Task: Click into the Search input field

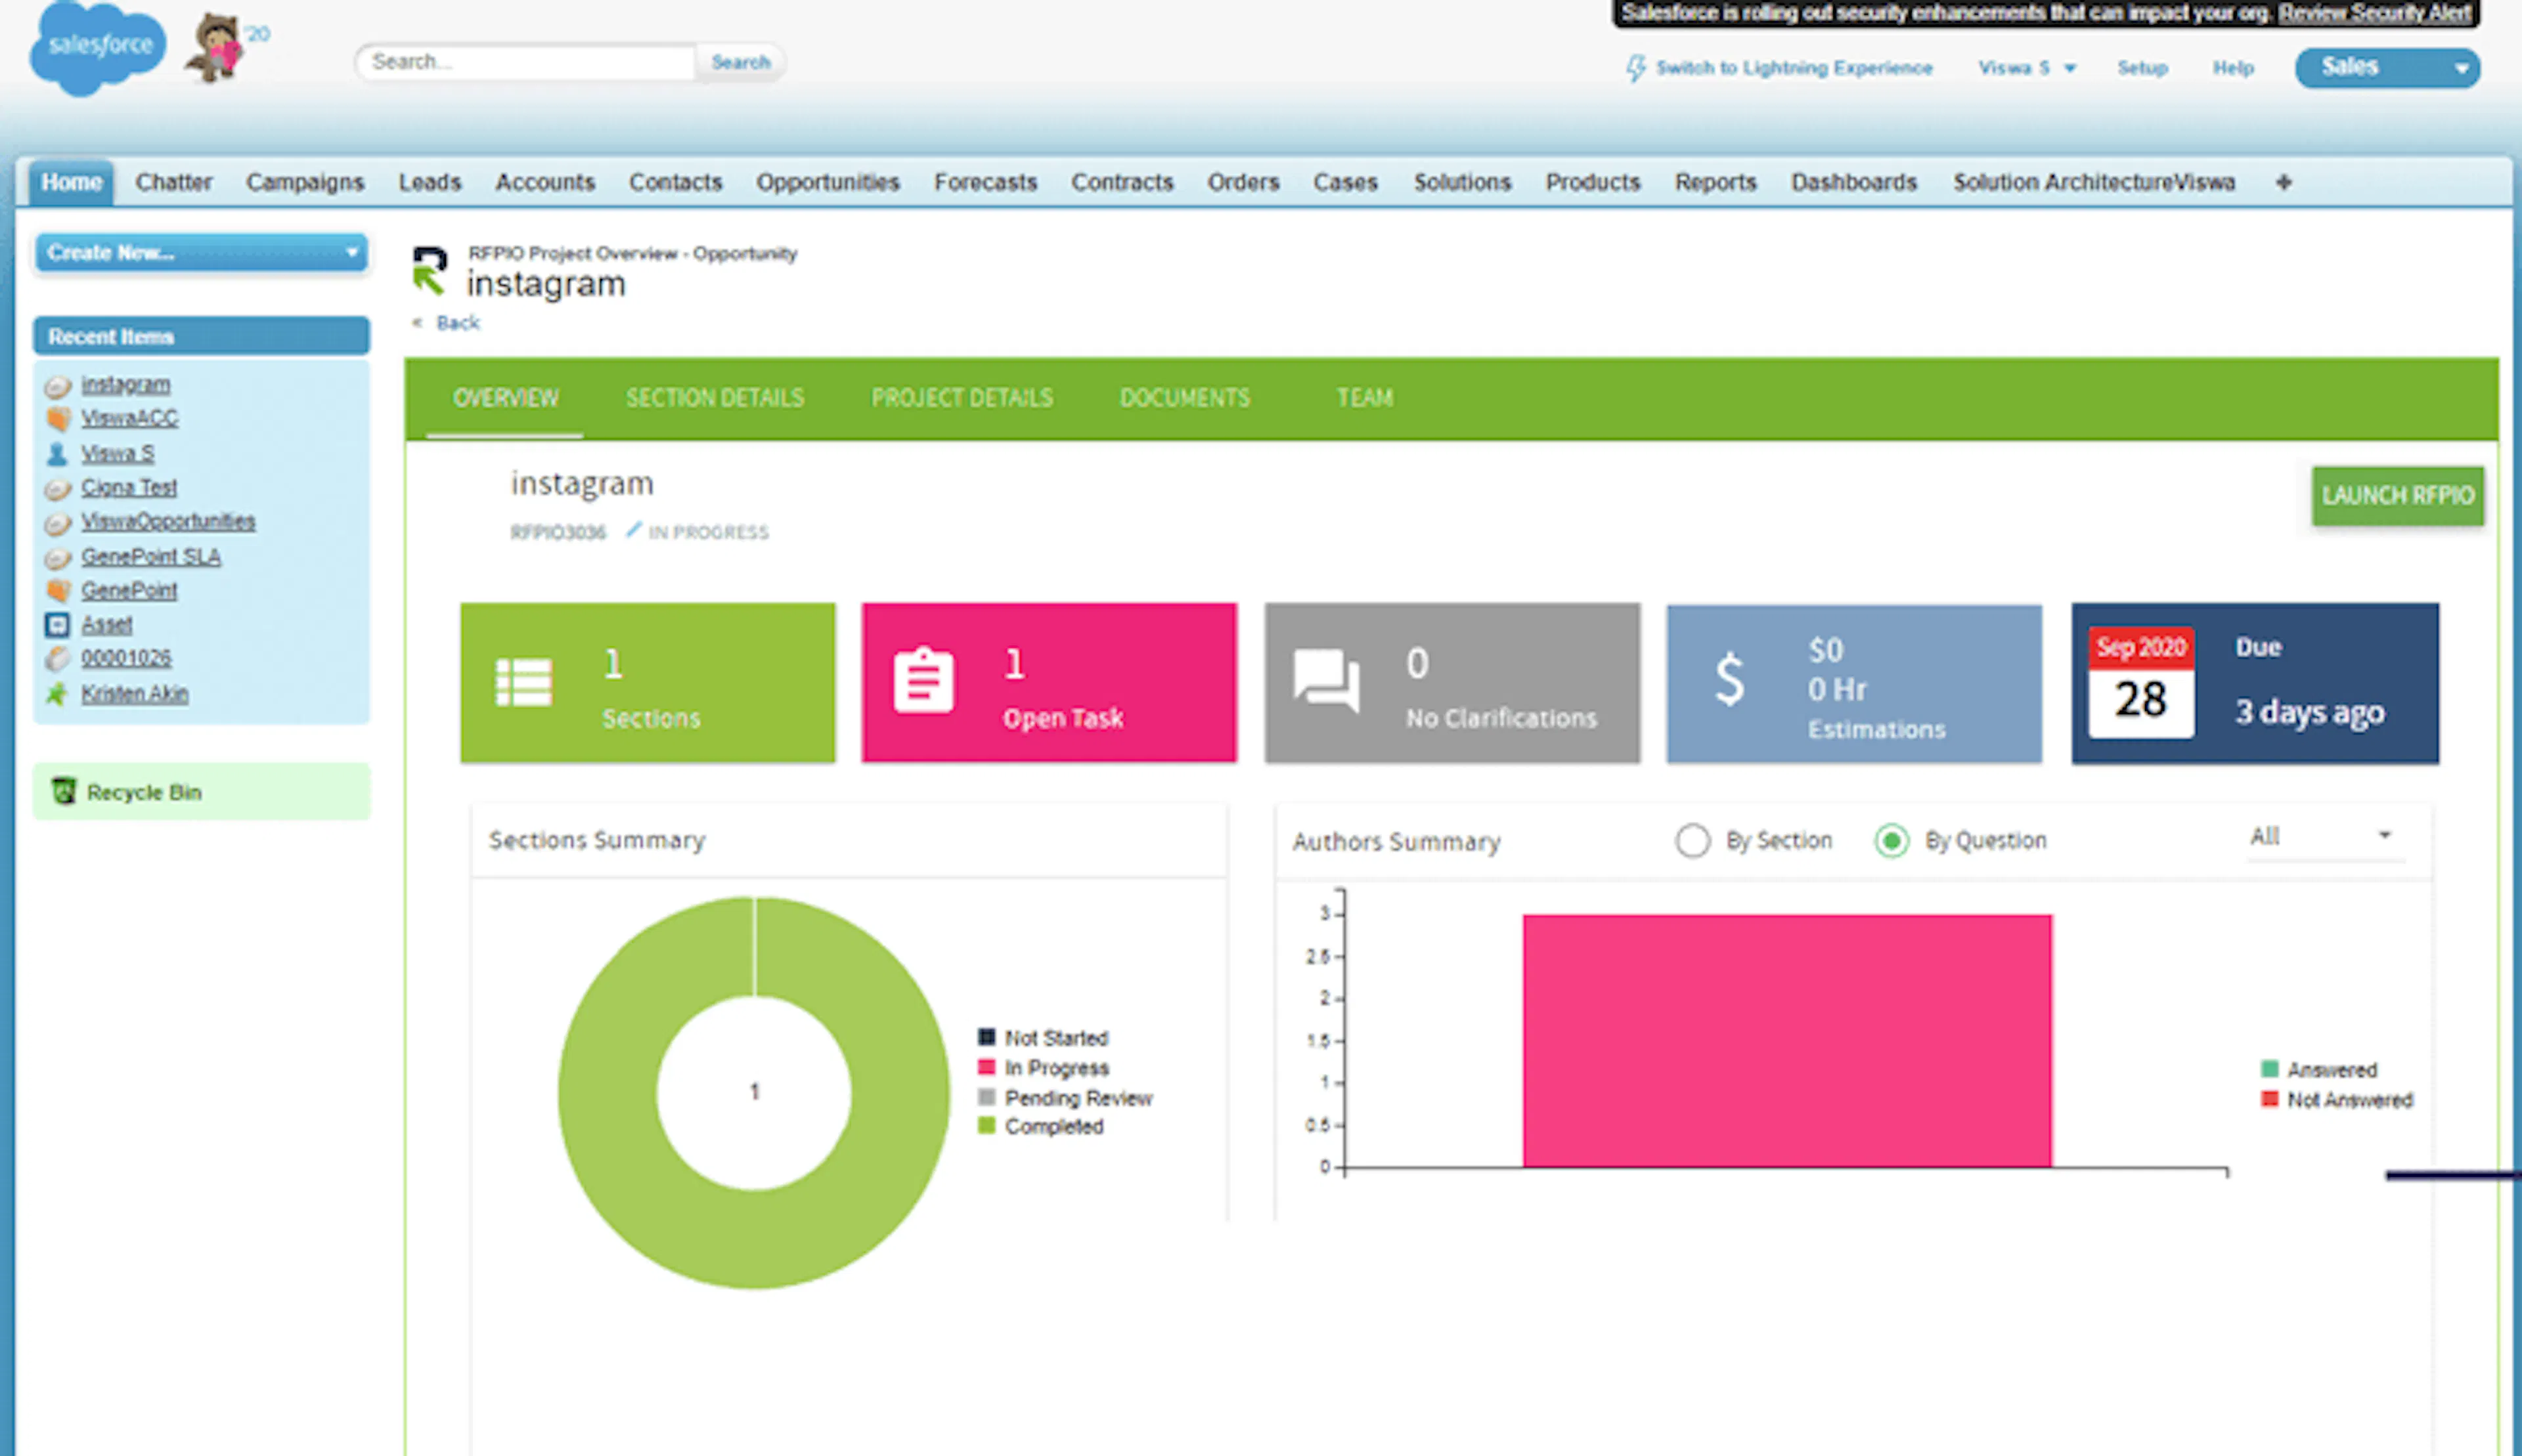Action: coord(525,62)
